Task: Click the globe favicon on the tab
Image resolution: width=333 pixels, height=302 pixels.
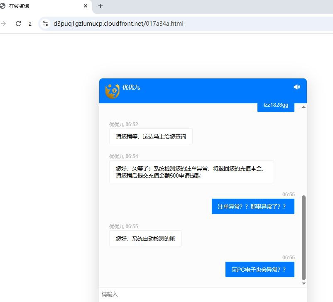Action: click(x=3, y=6)
